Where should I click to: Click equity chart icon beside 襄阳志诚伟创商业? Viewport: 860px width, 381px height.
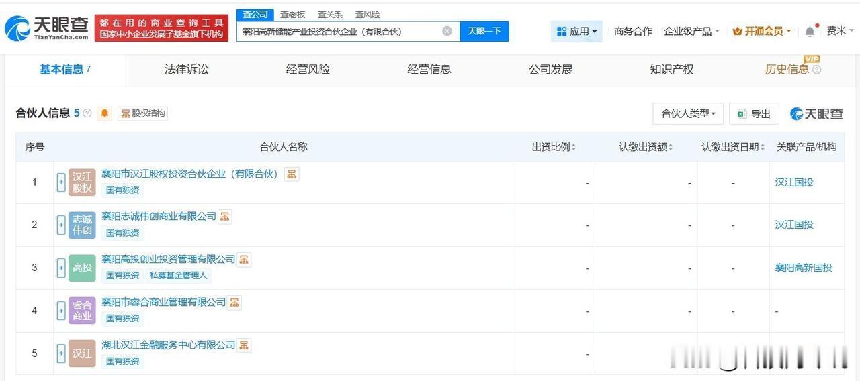224,217
